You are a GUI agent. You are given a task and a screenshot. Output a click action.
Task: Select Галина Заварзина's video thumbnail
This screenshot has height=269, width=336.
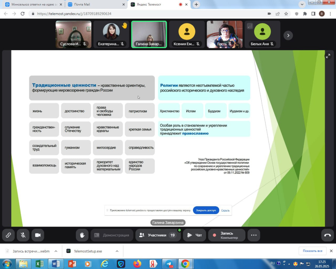[x=149, y=34]
